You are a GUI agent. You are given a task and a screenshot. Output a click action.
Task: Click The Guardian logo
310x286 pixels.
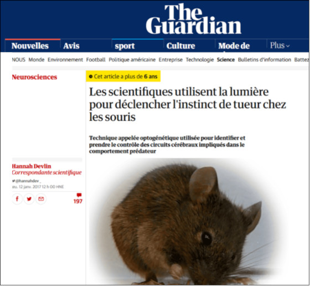pyautogui.click(x=194, y=19)
